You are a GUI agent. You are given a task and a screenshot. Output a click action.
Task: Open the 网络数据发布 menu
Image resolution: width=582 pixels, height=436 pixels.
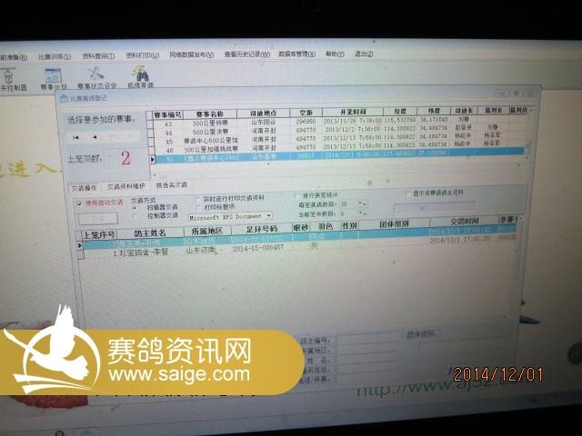pyautogui.click(x=191, y=55)
